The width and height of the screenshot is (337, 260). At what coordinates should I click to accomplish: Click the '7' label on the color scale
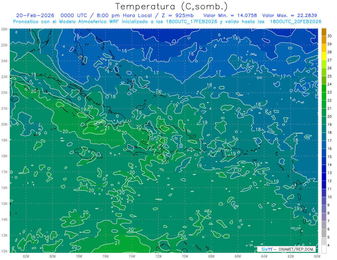pos(329,221)
